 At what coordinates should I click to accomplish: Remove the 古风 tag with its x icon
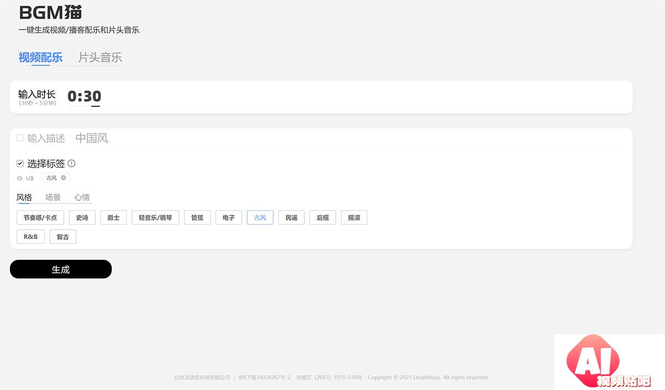tap(64, 178)
